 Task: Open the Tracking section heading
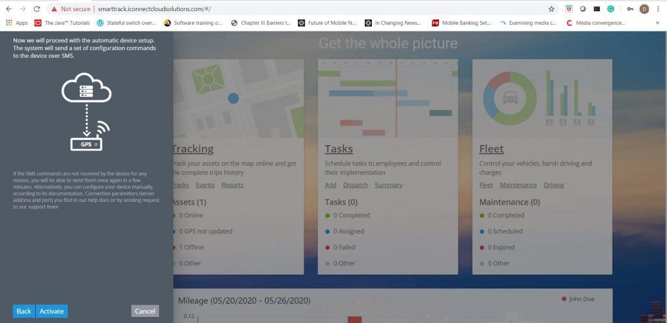[192, 149]
